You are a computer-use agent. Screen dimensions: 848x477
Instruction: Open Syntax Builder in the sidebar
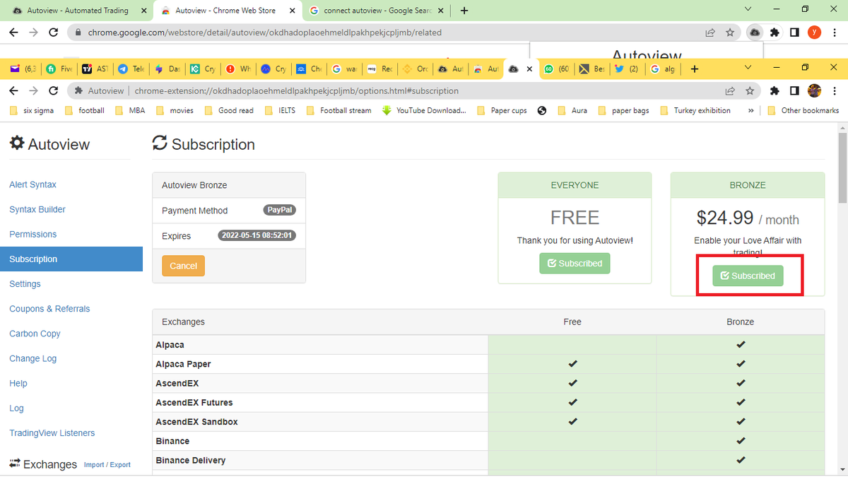[x=37, y=209]
